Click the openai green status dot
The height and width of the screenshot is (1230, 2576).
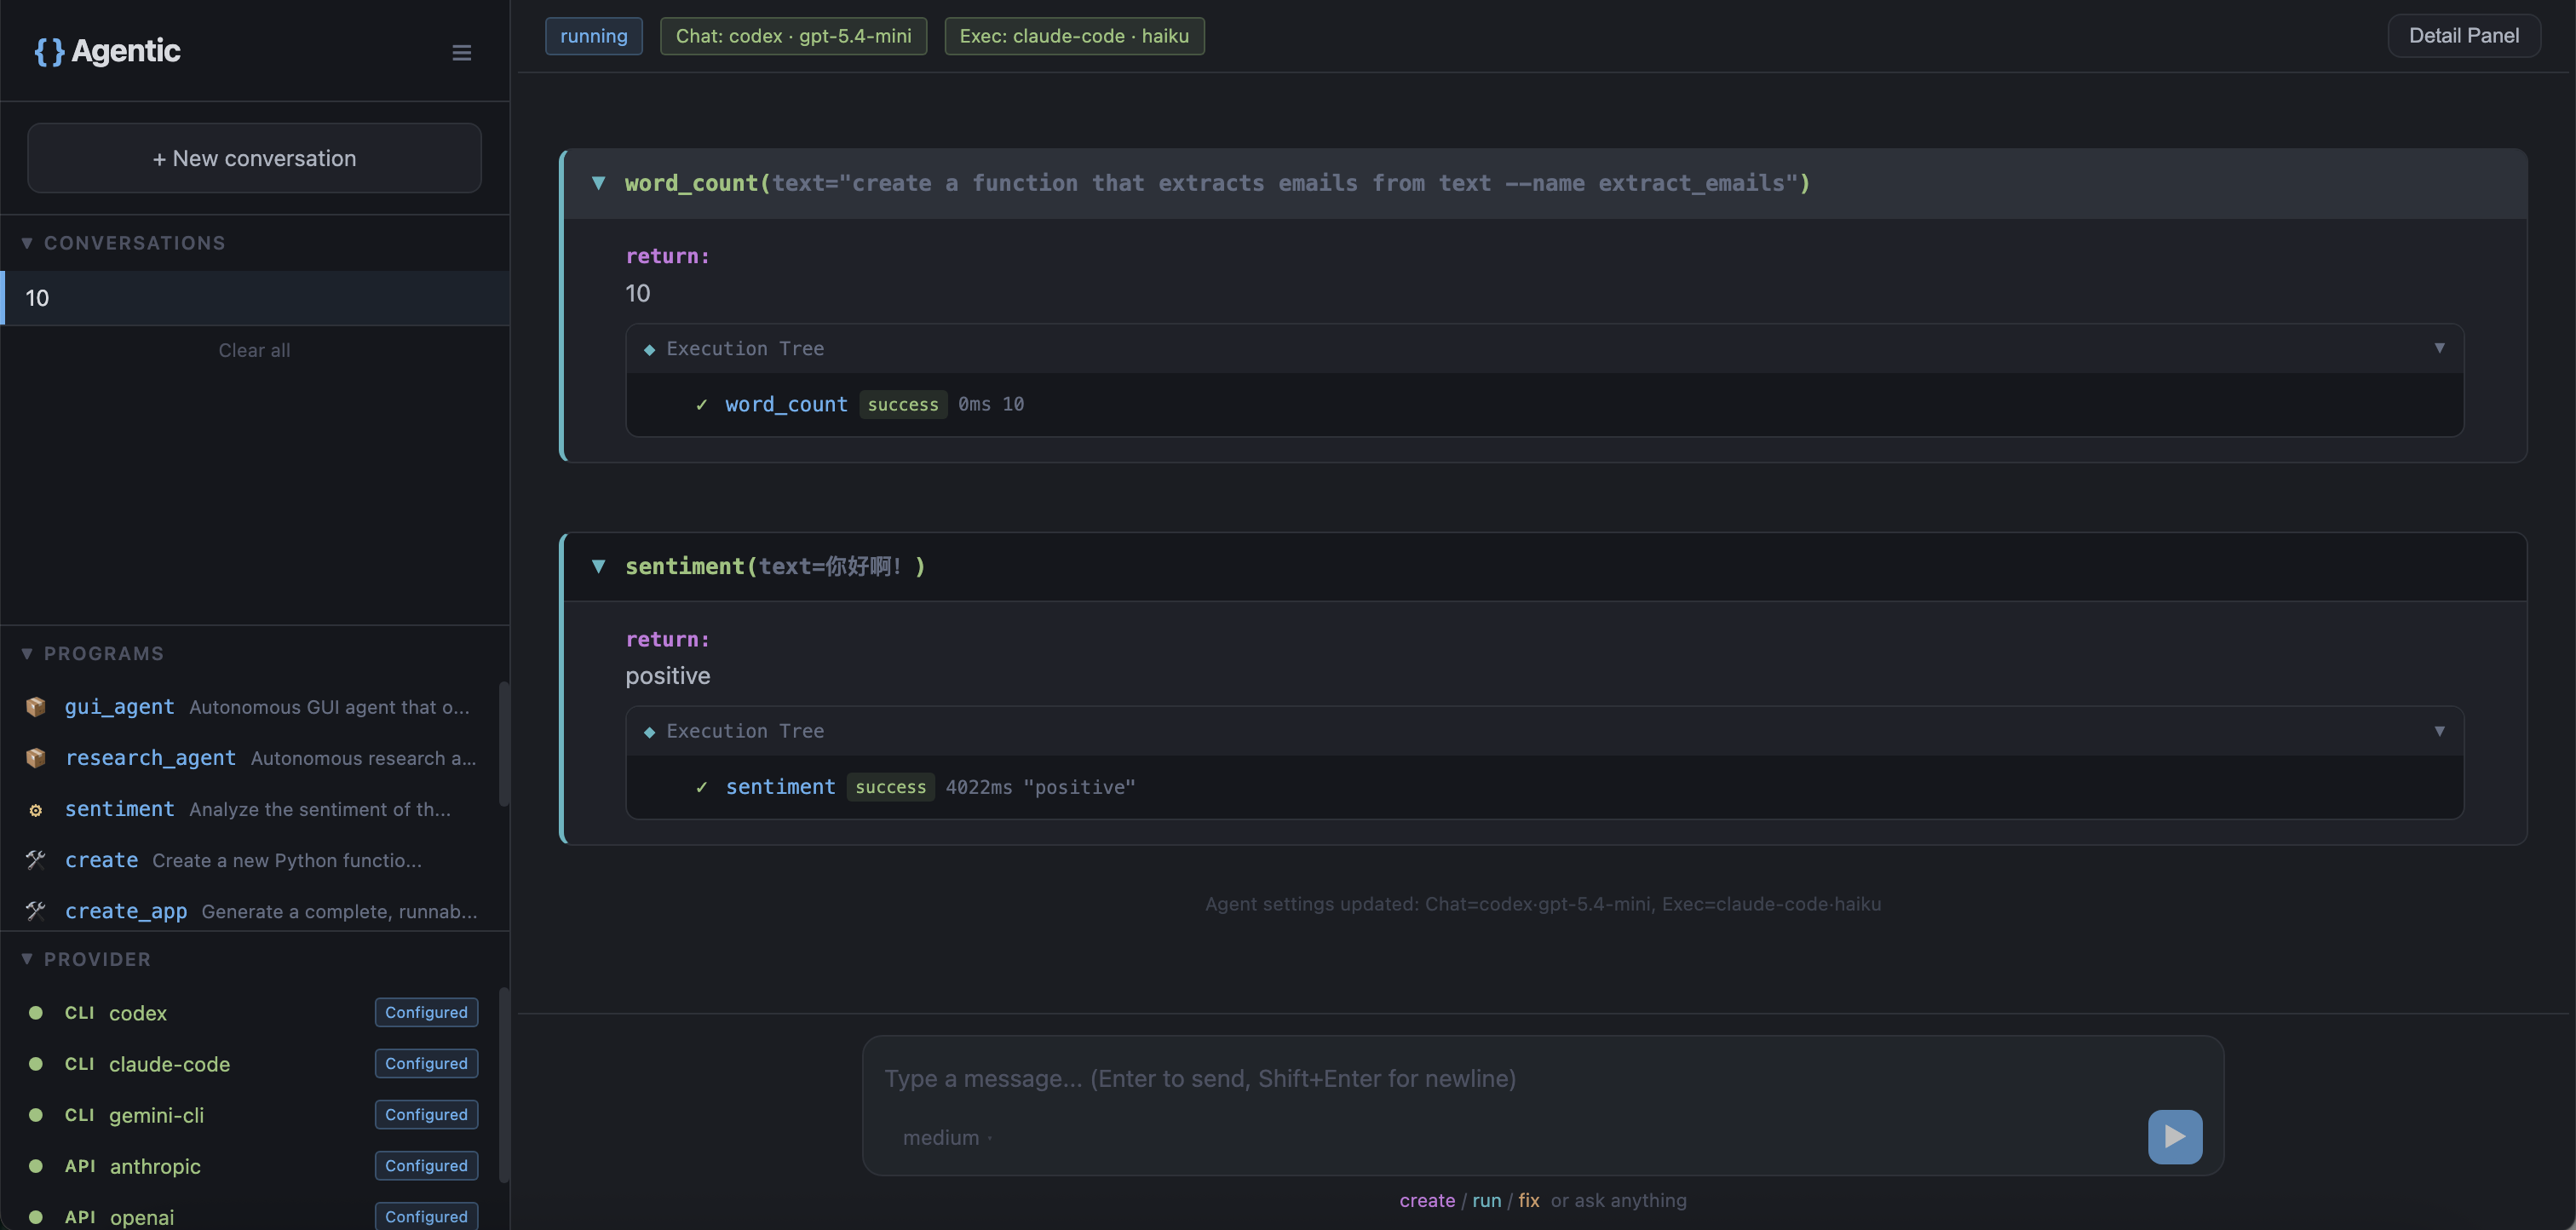[x=36, y=1217]
